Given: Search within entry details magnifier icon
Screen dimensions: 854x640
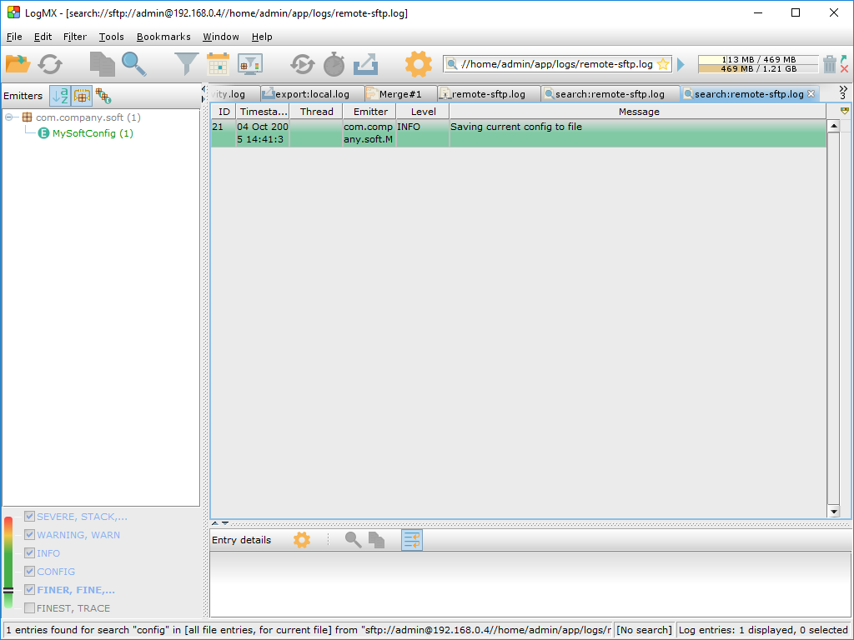Looking at the screenshot, I should click(353, 540).
